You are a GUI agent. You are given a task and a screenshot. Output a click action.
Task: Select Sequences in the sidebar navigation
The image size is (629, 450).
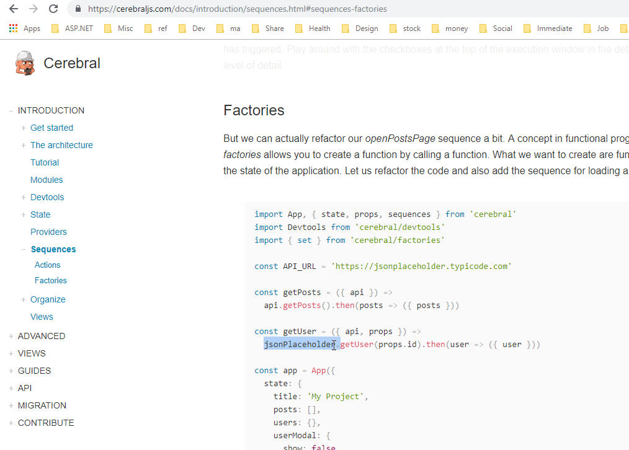pos(53,249)
